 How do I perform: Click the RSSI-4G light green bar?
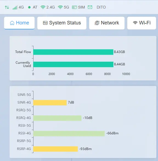point(69,134)
